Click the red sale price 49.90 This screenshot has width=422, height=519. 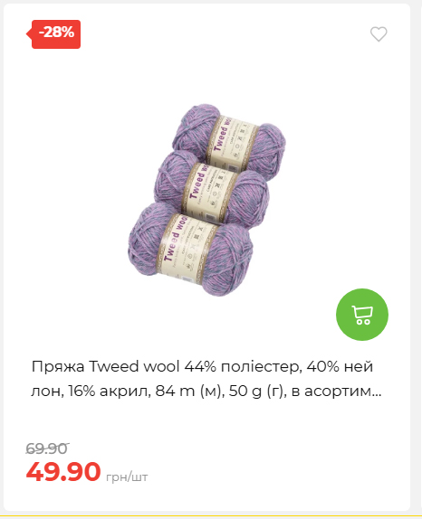coord(63,471)
